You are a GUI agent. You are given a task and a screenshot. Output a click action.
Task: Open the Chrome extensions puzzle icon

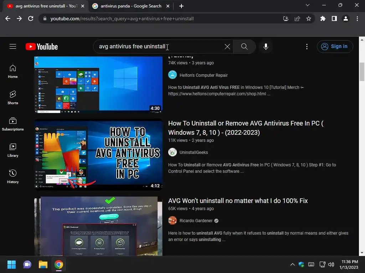(x=323, y=18)
